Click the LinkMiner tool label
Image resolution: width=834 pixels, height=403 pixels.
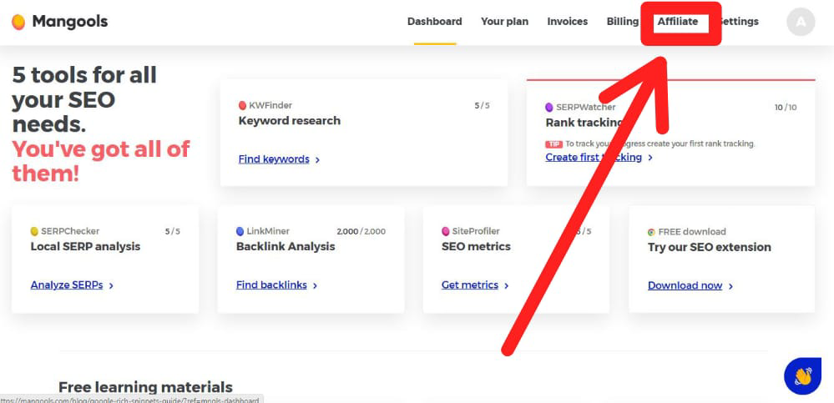click(x=268, y=231)
